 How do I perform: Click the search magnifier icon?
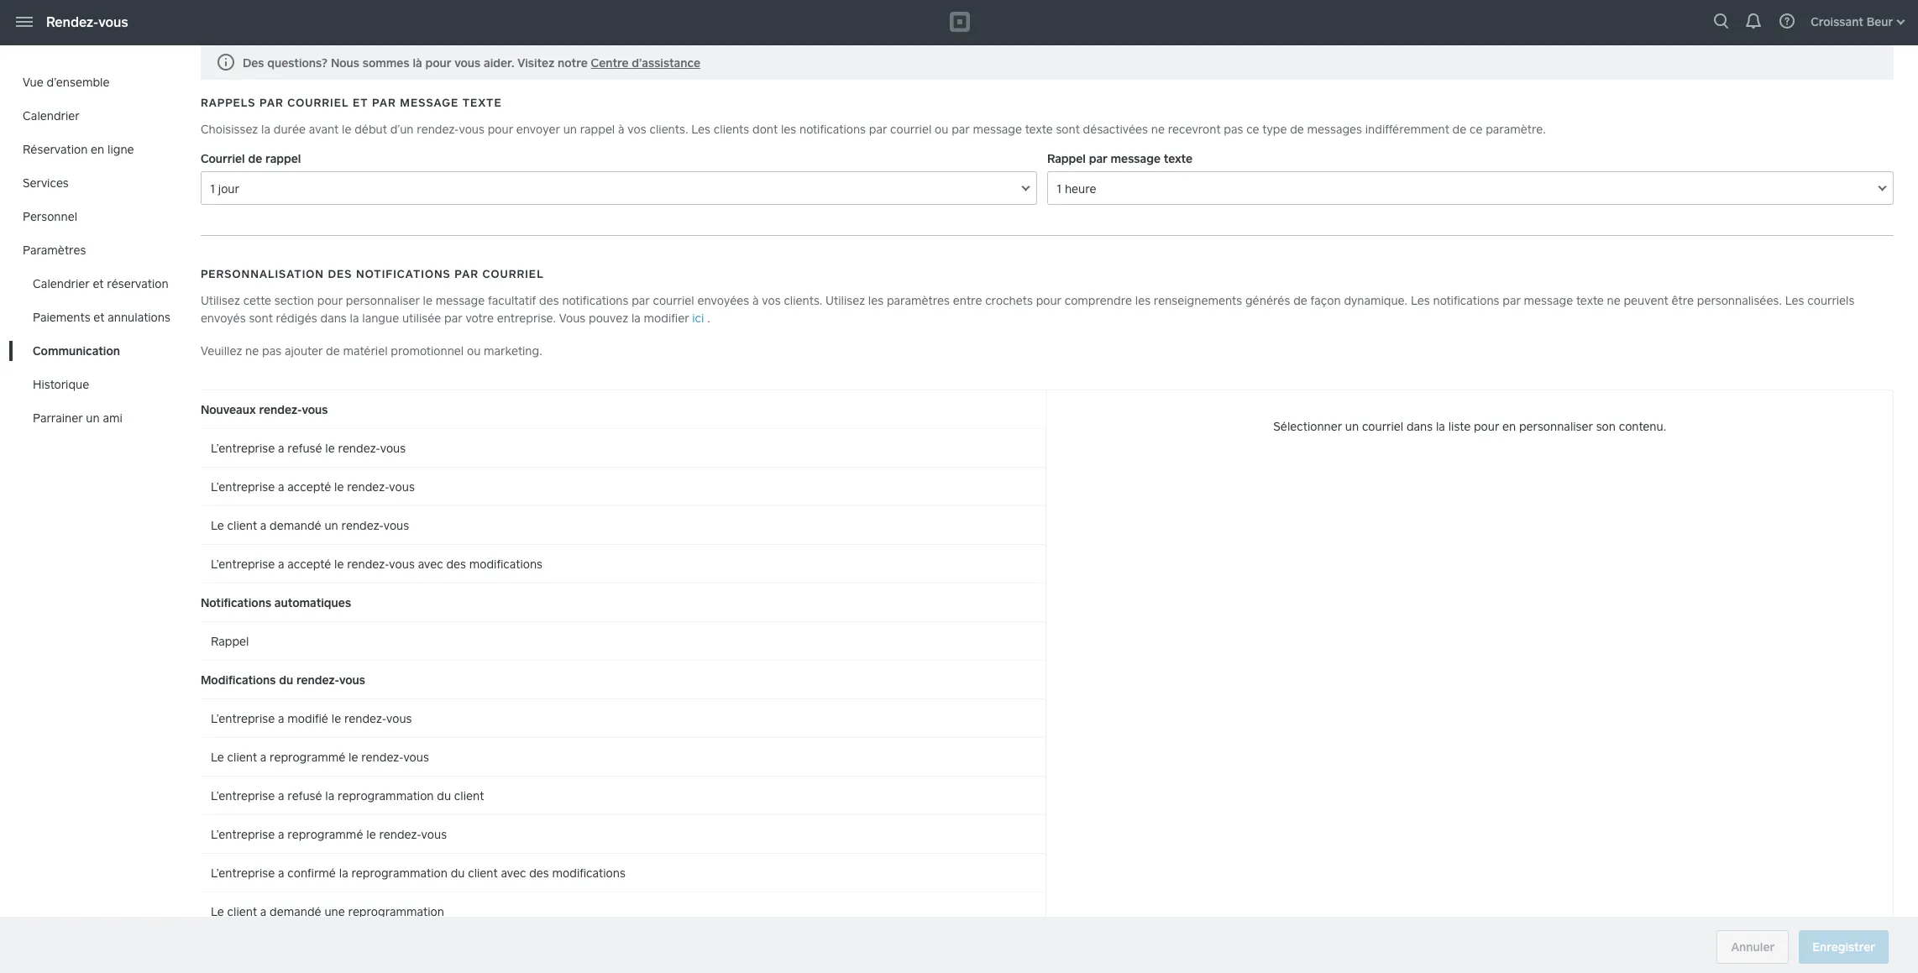tap(1721, 22)
